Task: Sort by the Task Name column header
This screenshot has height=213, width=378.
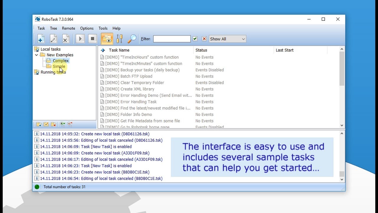Action: 119,50
